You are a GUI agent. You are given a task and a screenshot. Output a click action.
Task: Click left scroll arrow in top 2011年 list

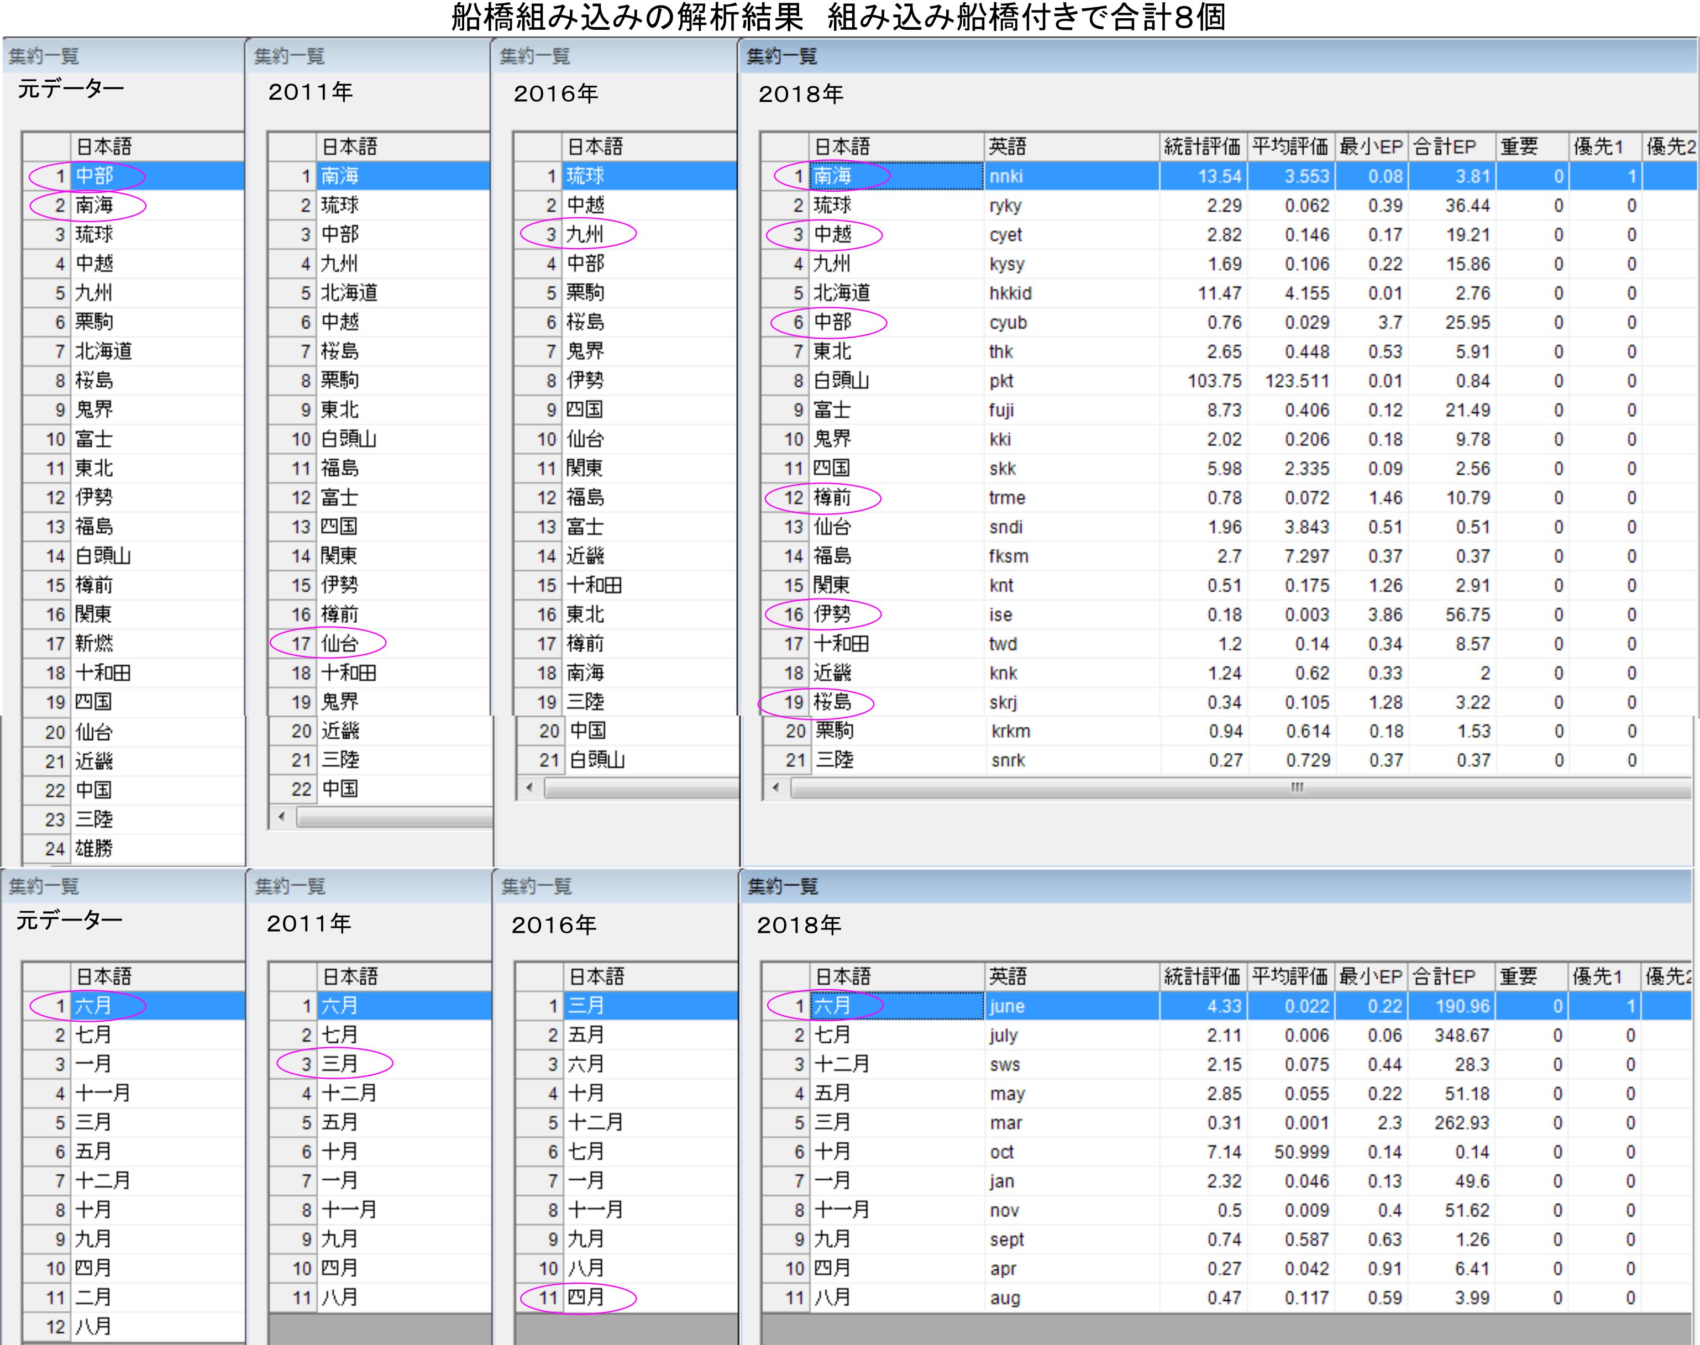pos(282,817)
